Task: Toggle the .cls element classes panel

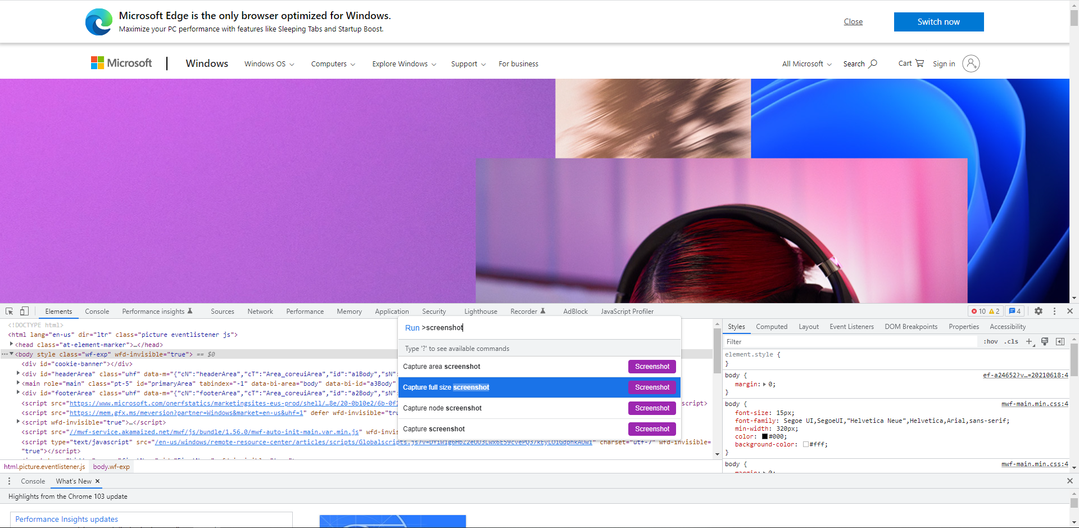Action: pyautogui.click(x=1012, y=341)
